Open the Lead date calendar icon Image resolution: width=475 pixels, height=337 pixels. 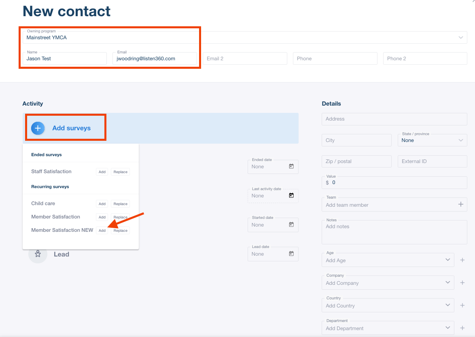click(291, 254)
